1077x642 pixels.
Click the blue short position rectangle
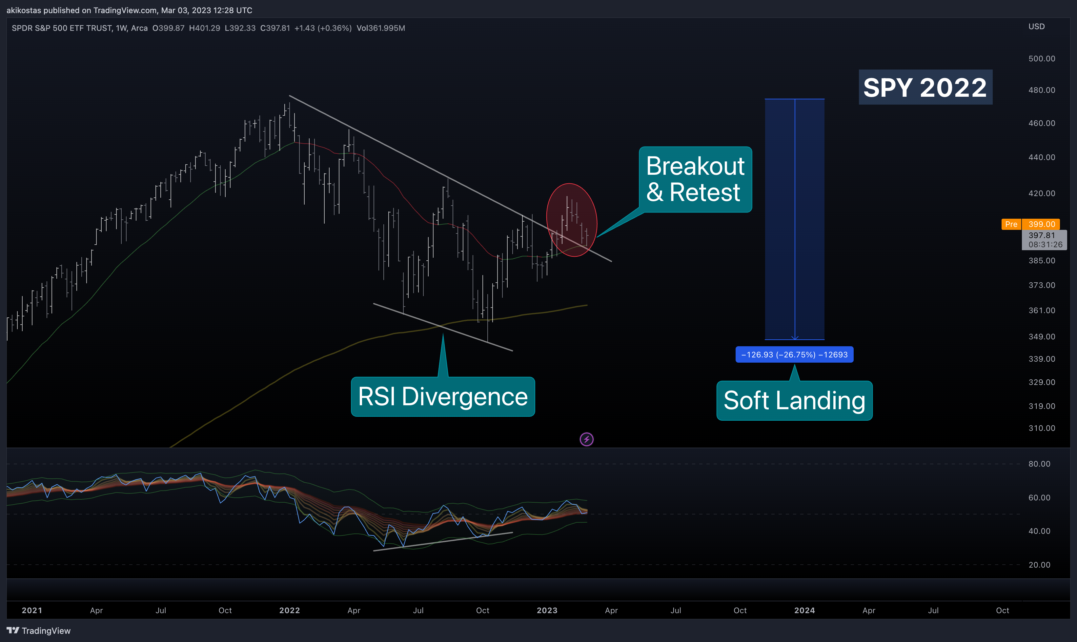pos(794,219)
